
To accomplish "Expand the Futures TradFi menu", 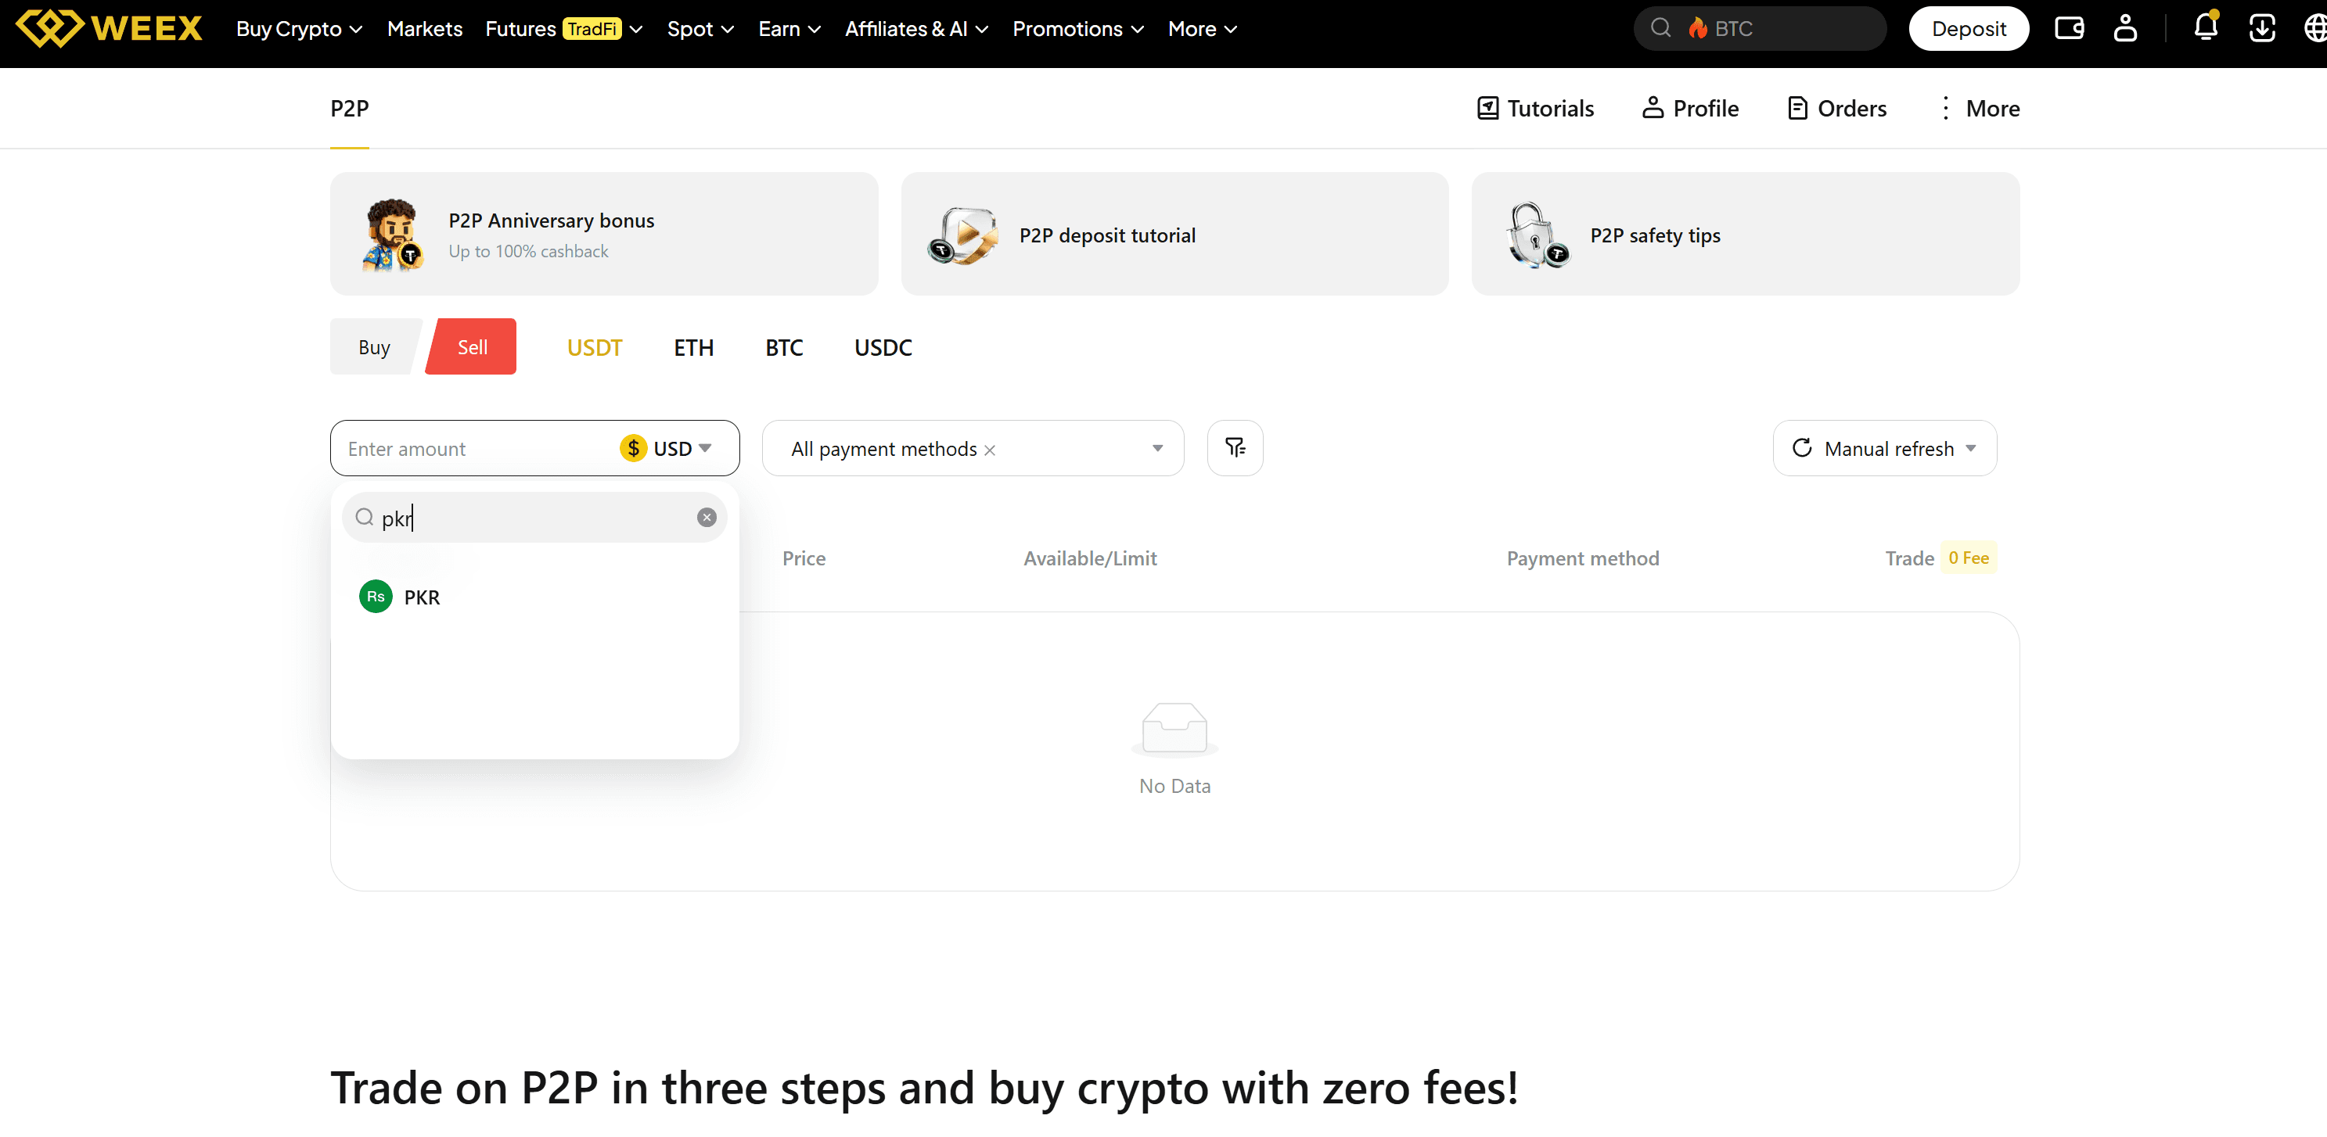I will point(563,29).
